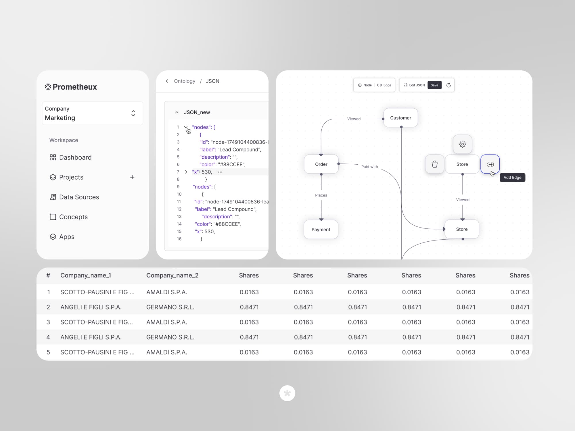Click the back arrow before Ontology

click(x=167, y=81)
